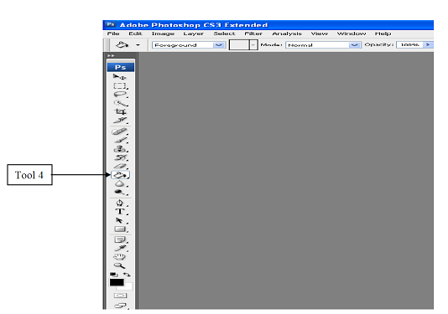448x314 pixels.
Task: Select the Crop tool
Action: pyautogui.click(x=120, y=111)
